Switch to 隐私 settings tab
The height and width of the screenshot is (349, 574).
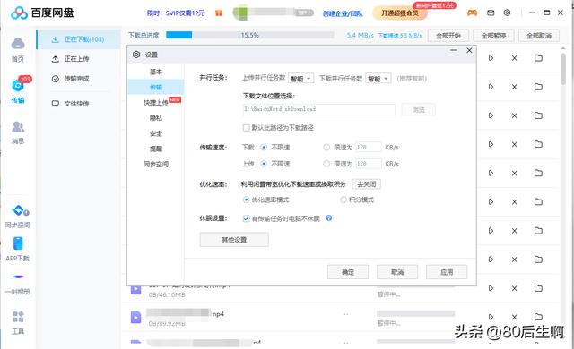click(155, 118)
